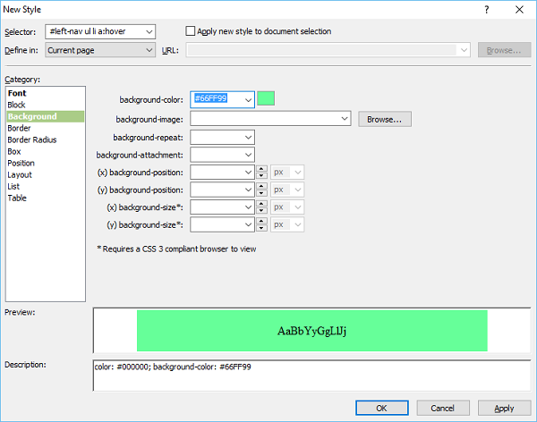This screenshot has width=537, height=422.
Task: Click Browse next to background-image
Action: coord(385,118)
